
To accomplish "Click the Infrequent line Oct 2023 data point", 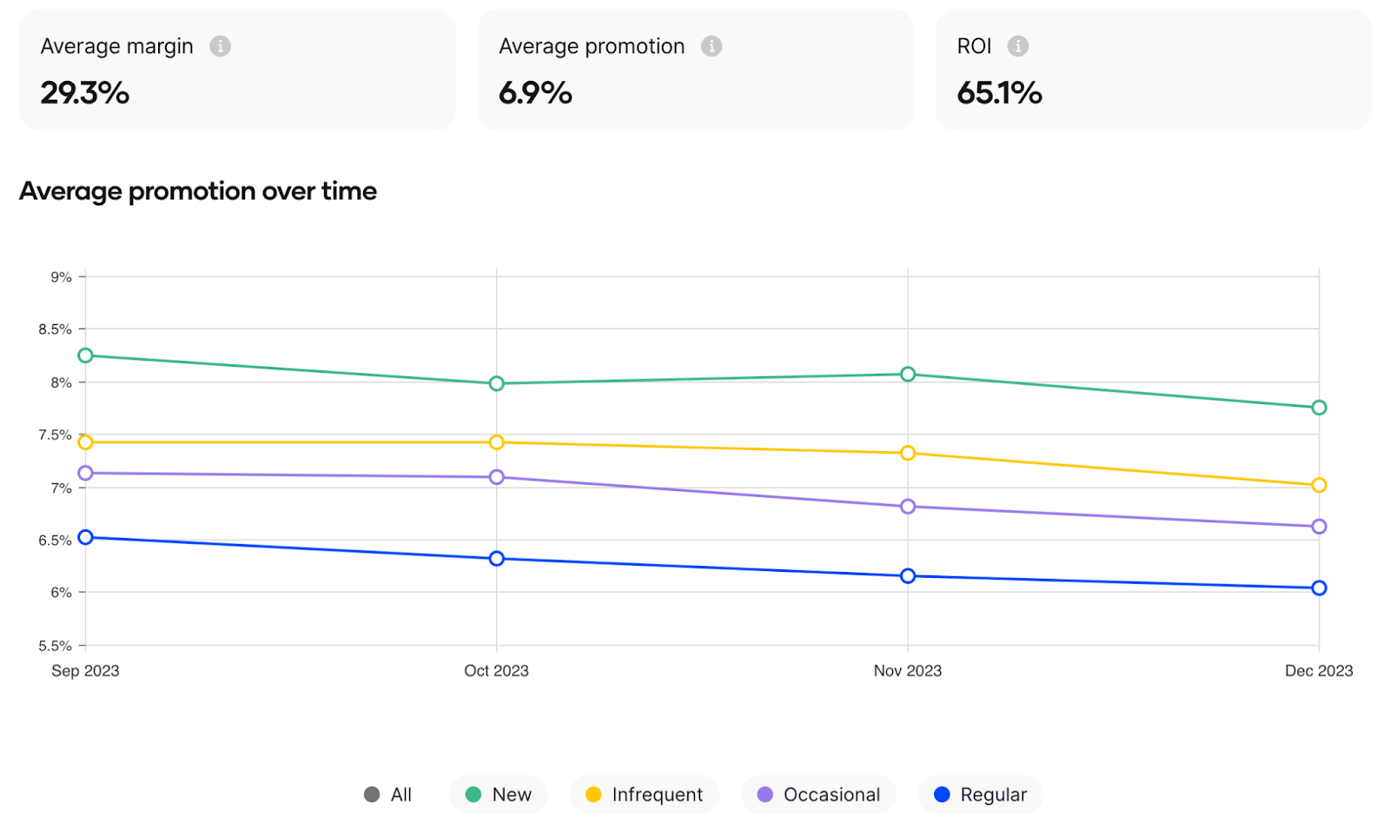I will (497, 442).
